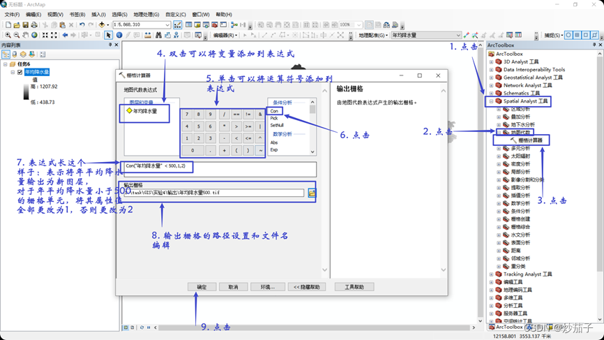Open the 文件(F) menu
The width and height of the screenshot is (604, 340).
pos(12,14)
